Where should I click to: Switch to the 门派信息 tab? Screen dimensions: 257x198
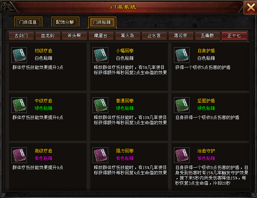28,22
